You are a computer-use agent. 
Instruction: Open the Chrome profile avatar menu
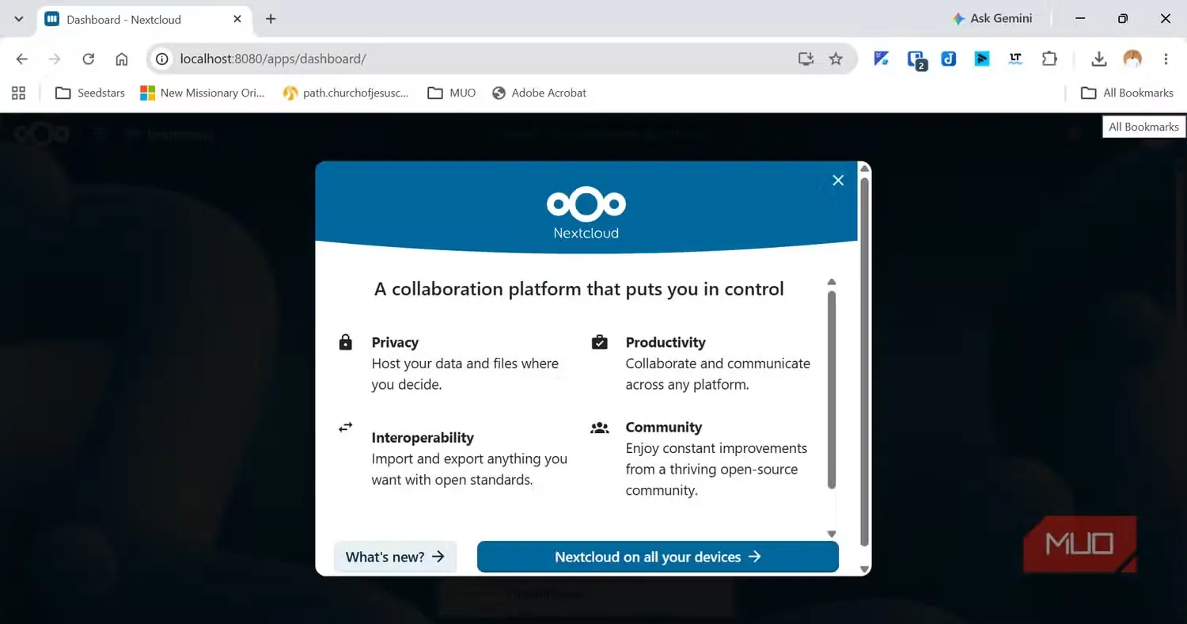tap(1132, 59)
